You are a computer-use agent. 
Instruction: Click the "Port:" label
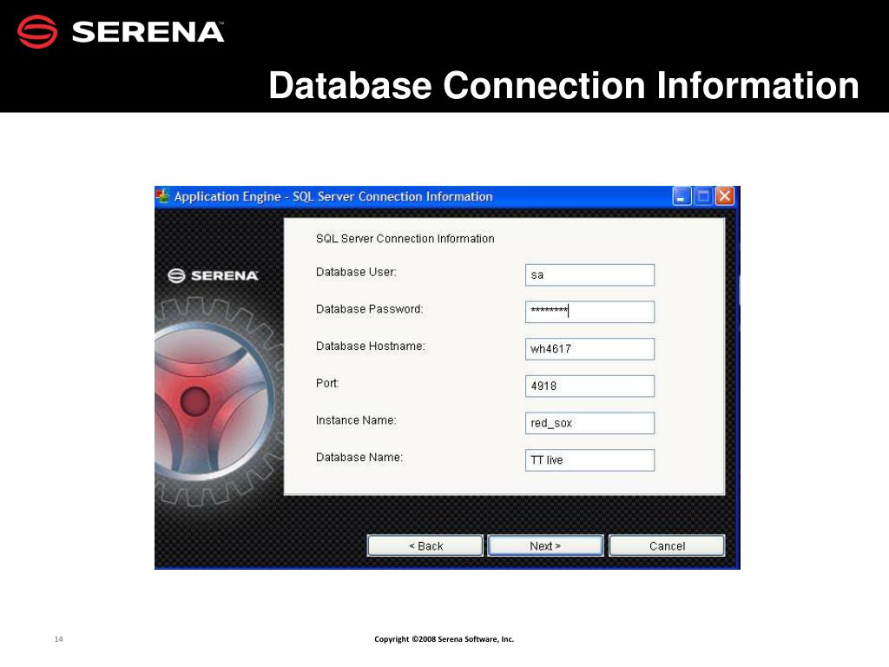(x=327, y=383)
